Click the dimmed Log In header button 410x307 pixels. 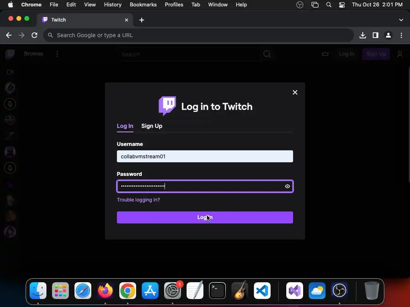click(346, 54)
